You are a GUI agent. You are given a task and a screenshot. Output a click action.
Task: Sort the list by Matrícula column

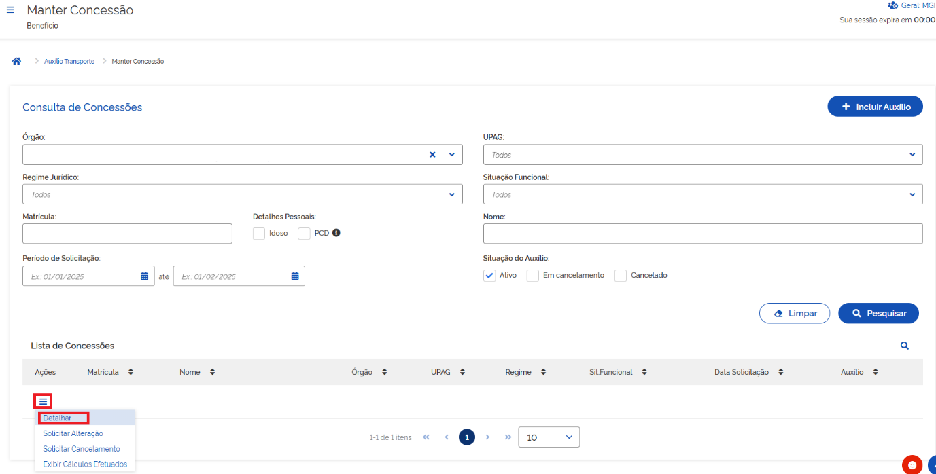pos(131,372)
